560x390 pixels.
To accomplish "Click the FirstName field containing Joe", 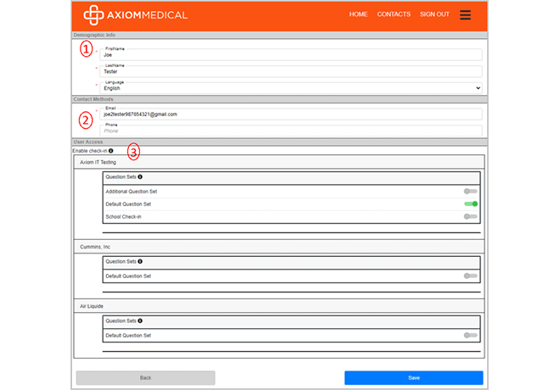I will [291, 54].
